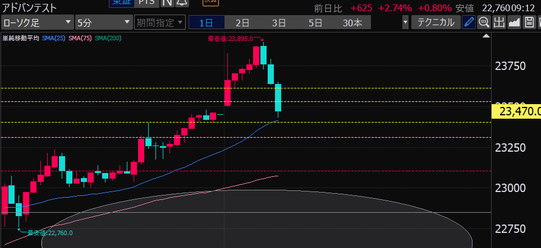Click the SMA(25) legend label
Image resolution: width=541 pixels, height=248 pixels.
(53, 38)
